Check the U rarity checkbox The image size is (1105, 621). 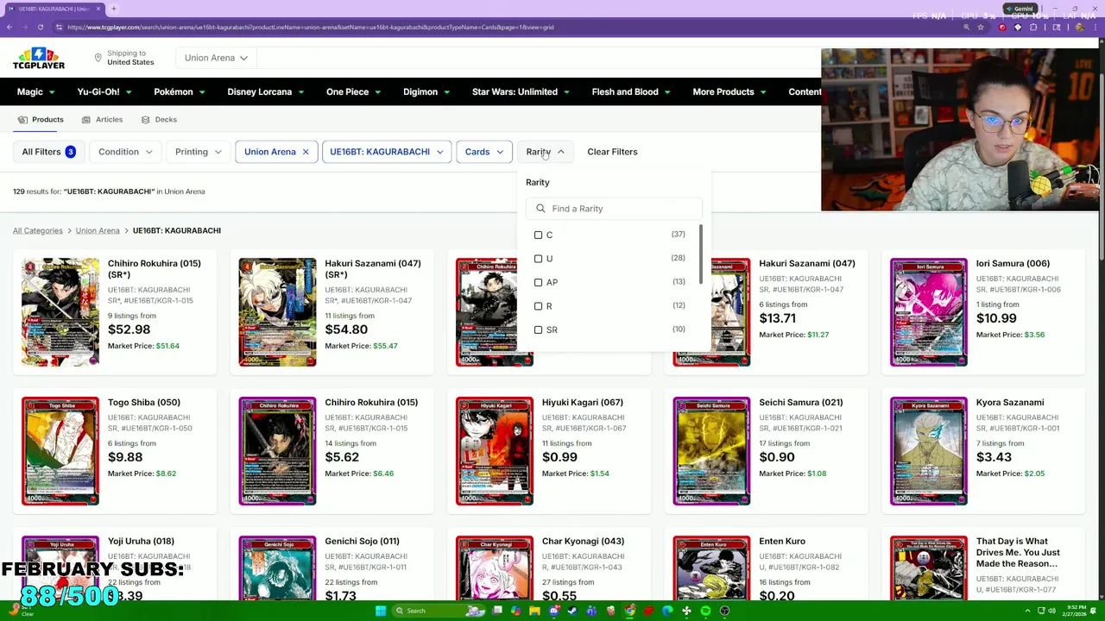[538, 259]
